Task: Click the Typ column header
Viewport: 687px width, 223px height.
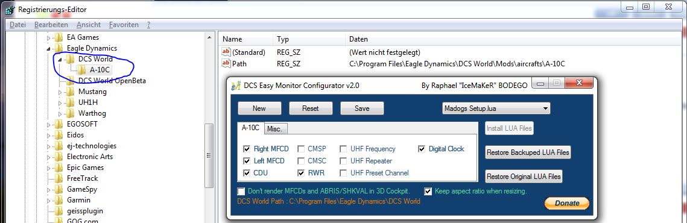Action: tap(309, 39)
